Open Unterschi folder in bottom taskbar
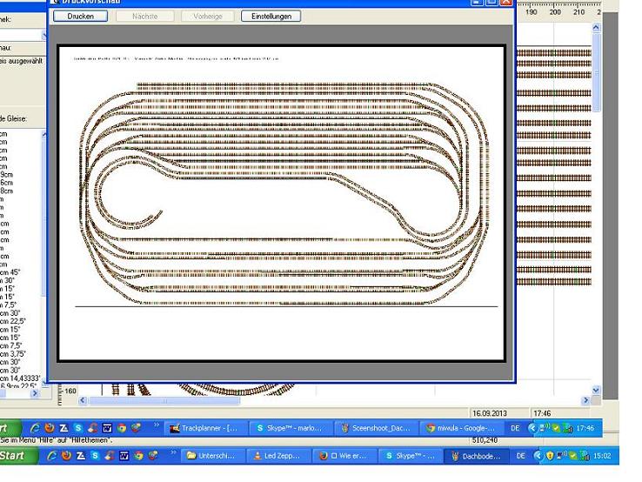 pos(211,456)
